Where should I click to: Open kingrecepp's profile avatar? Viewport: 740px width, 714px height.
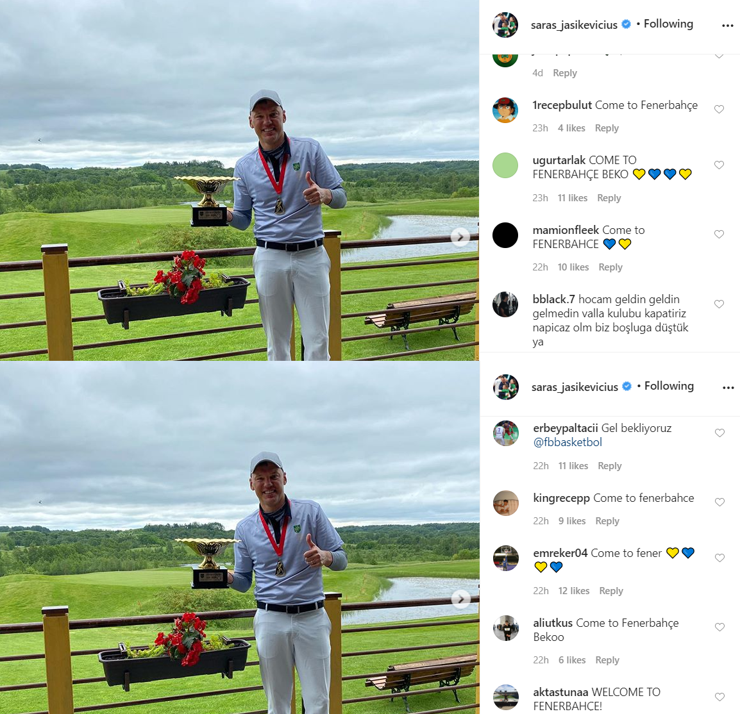[x=506, y=502]
